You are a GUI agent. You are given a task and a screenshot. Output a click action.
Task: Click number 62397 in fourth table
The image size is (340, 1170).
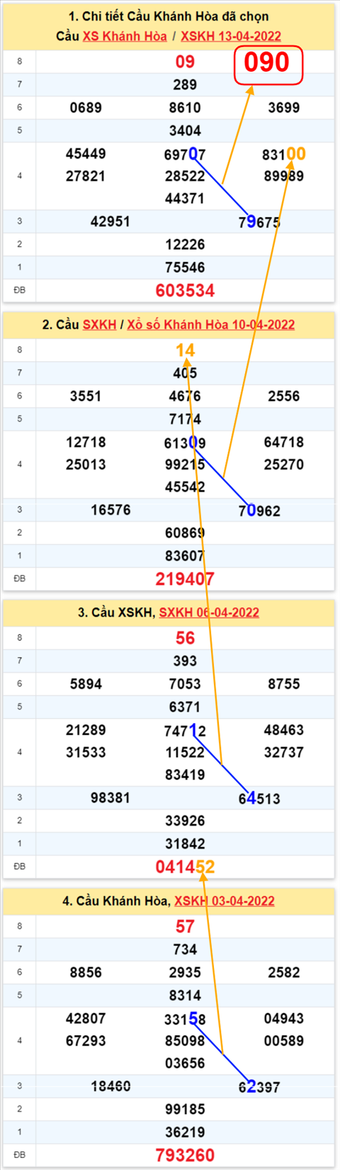click(259, 1086)
